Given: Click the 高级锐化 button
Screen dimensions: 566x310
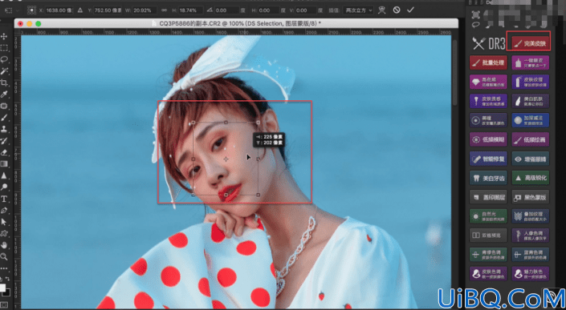Looking at the screenshot, I should click(530, 178).
